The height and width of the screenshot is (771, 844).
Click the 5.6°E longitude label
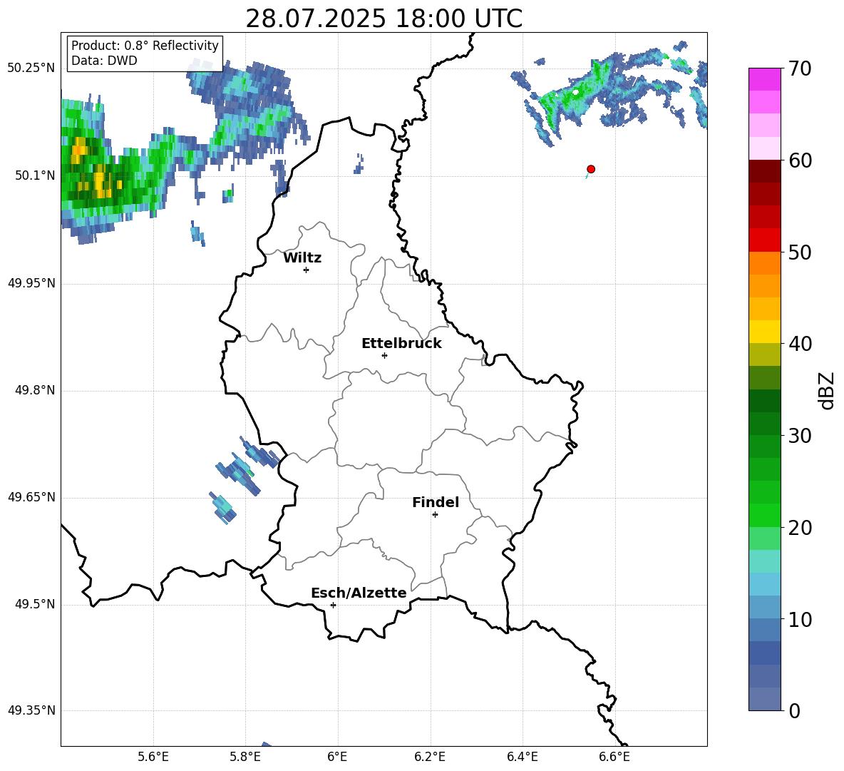coord(153,757)
